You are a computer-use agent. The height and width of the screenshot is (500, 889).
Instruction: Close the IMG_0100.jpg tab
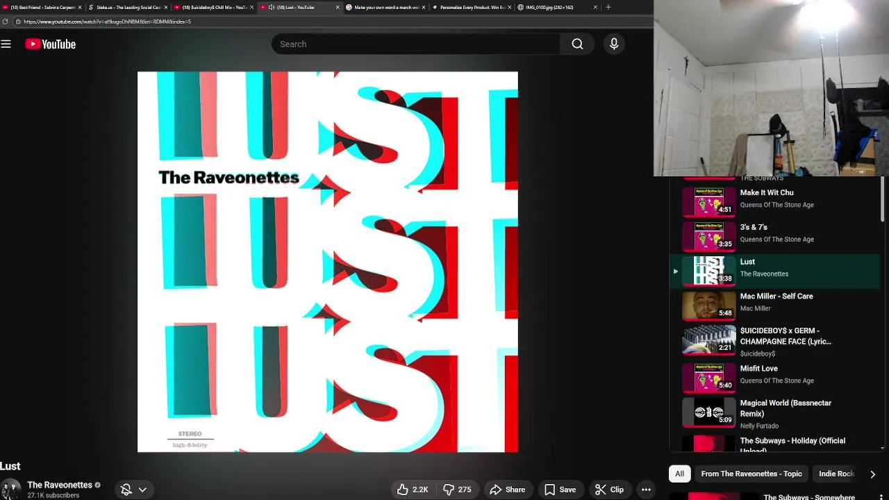tap(596, 7)
